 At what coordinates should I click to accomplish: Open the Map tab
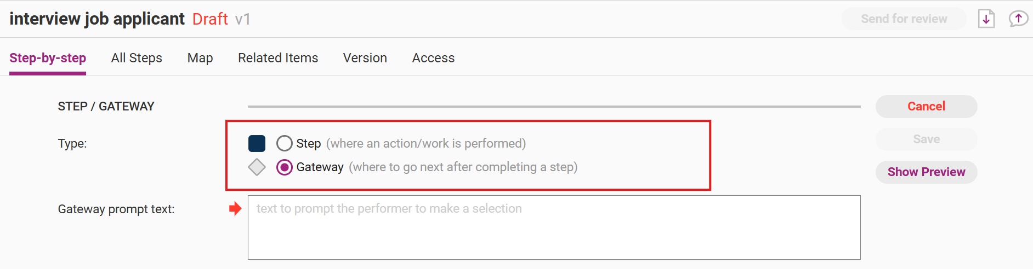200,58
